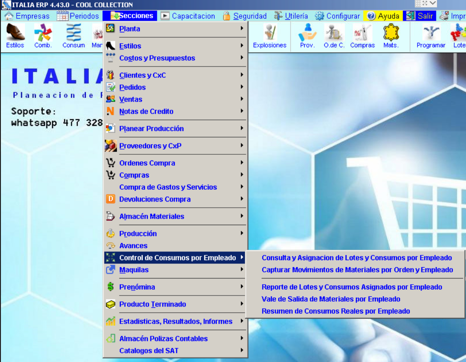Open the Estilos shoe toolbar icon
The width and height of the screenshot is (466, 362).
click(15, 36)
